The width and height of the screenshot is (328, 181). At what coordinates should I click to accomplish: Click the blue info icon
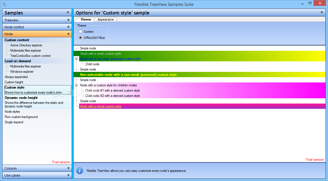[x=80, y=170]
